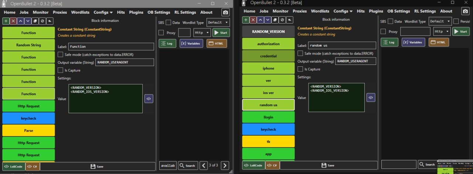Click the screenshot camera icon in left window

coord(225,13)
